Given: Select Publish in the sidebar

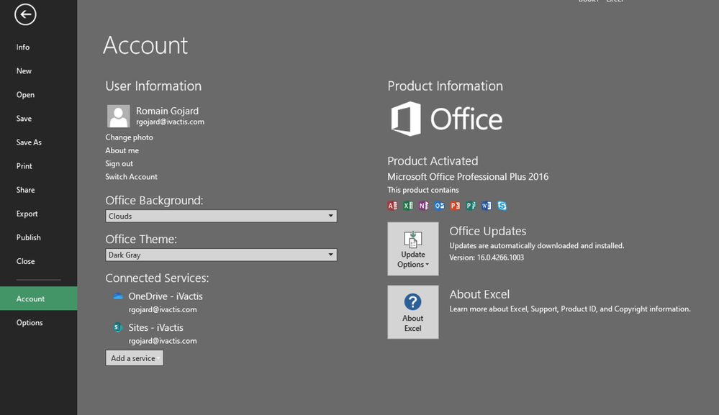Looking at the screenshot, I should [29, 238].
